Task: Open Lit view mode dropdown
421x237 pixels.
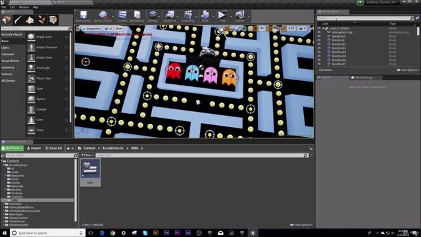Action: [x=108, y=28]
